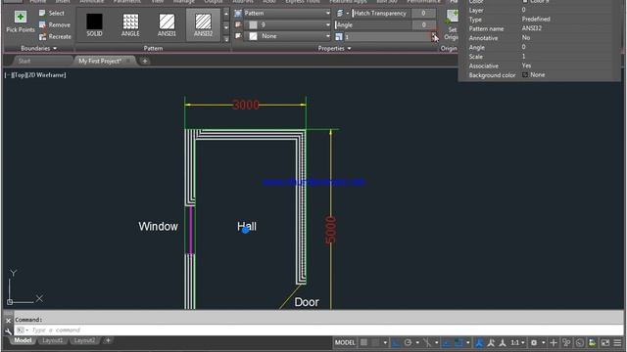Open polar tracking angle dropdown arrow
The width and height of the screenshot is (627, 352).
[x=417, y=343]
